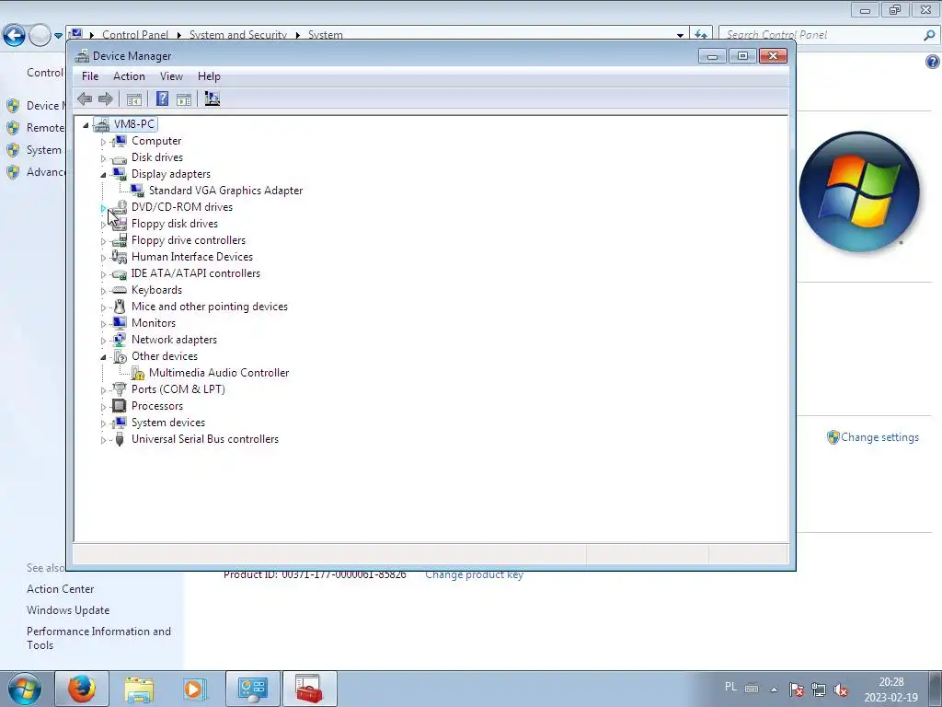Click the muted volume tray icon
The image size is (942, 707).
(841, 690)
